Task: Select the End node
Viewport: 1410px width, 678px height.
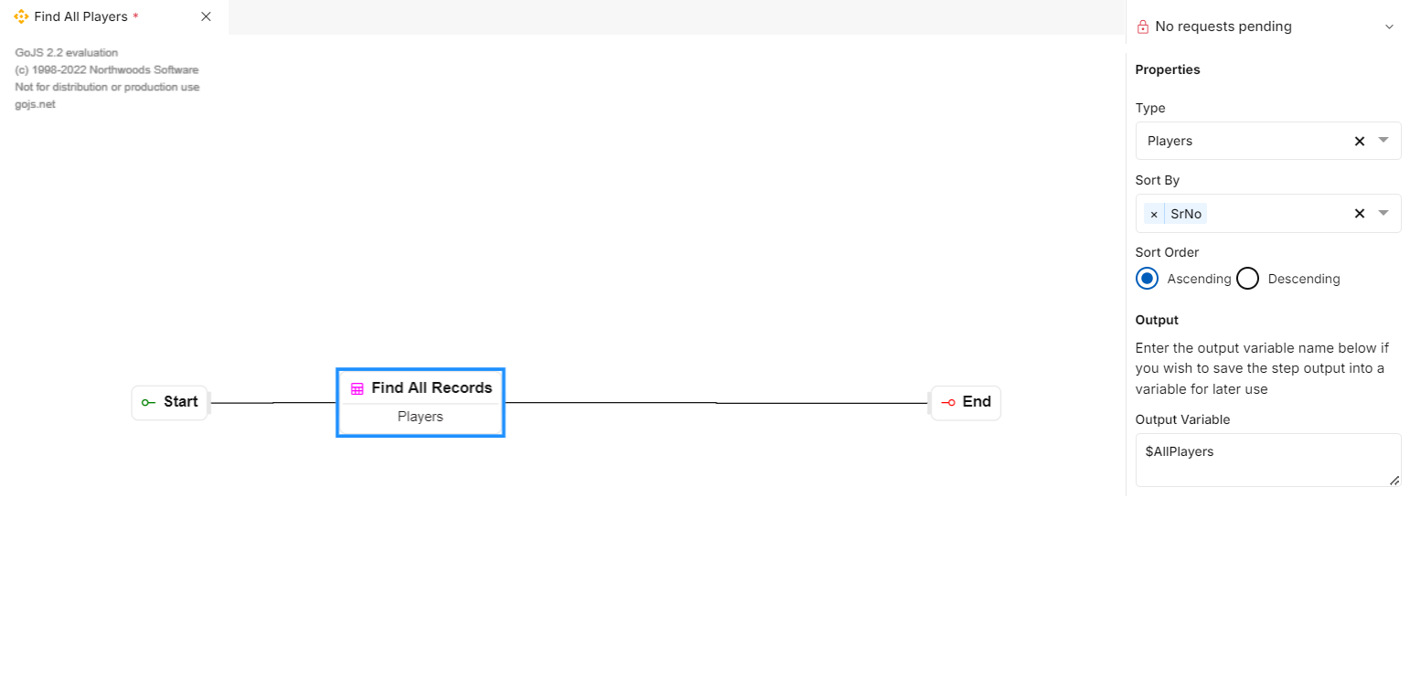Action: (x=966, y=402)
